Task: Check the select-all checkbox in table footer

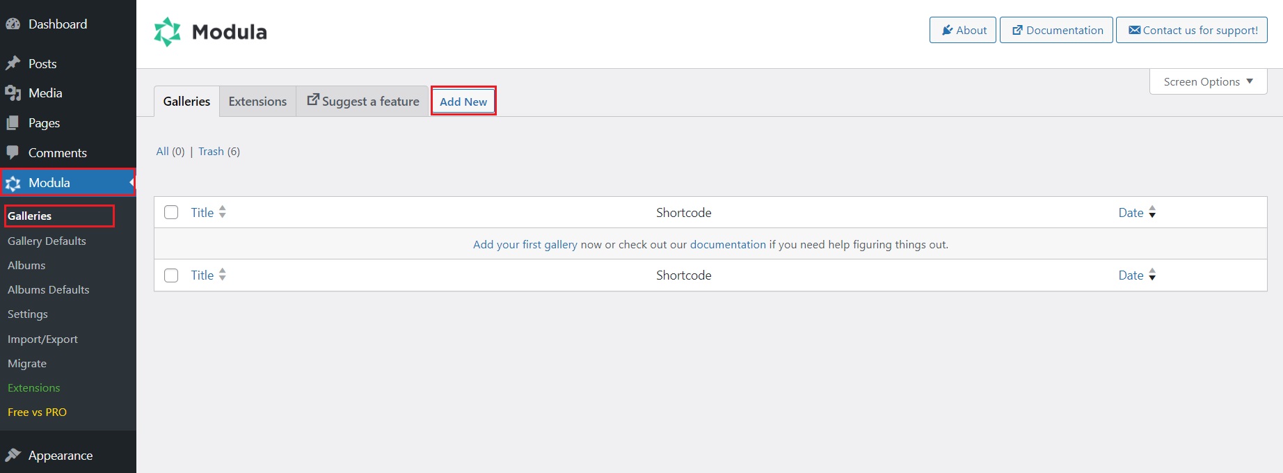Action: click(171, 275)
